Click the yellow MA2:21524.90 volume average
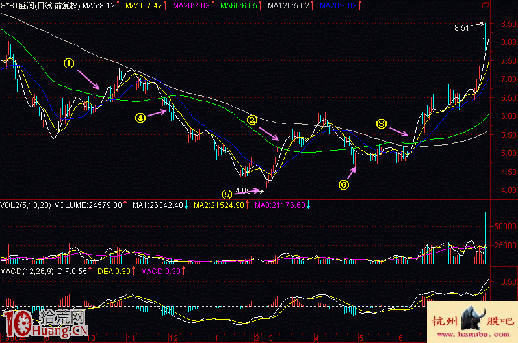Image resolution: width=518 pixels, height=343 pixels. pos(218,205)
